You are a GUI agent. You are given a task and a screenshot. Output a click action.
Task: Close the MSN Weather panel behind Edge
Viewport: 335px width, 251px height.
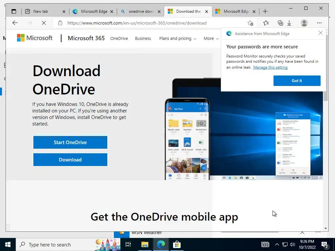pos(302,233)
